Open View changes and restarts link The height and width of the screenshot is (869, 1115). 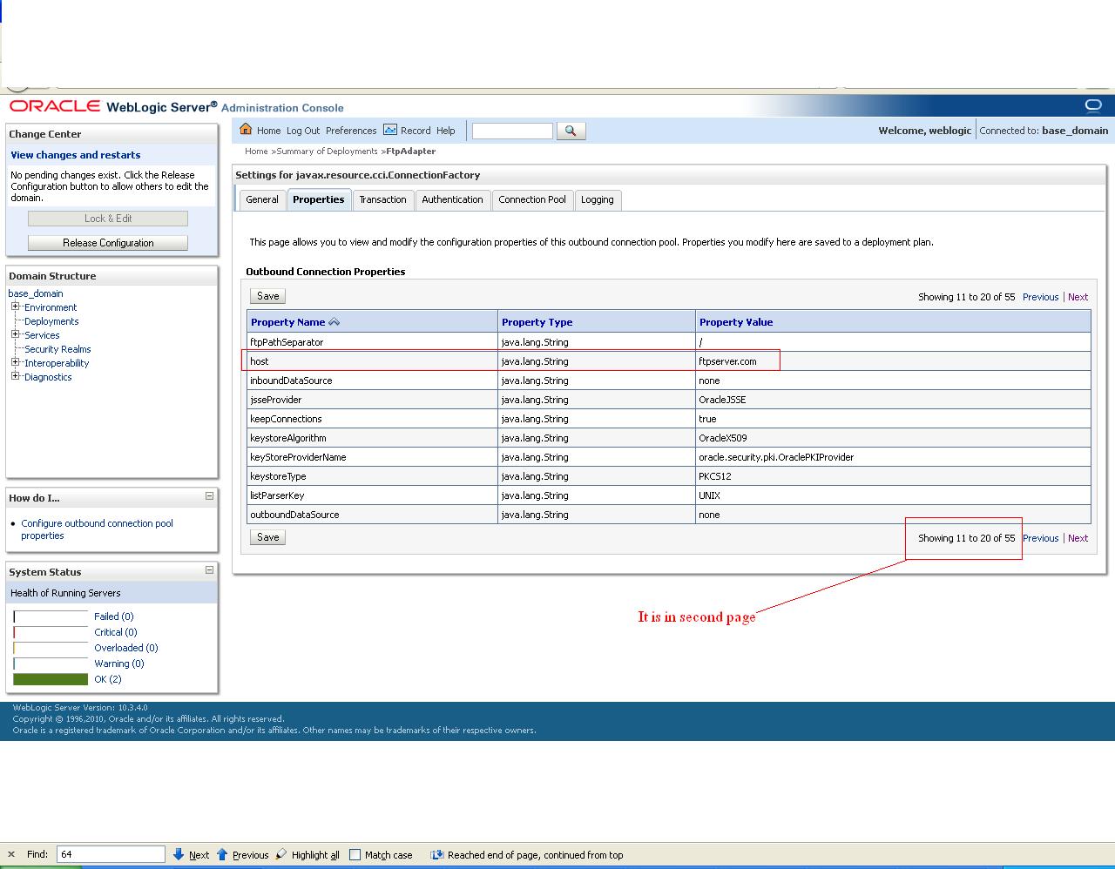76,155
